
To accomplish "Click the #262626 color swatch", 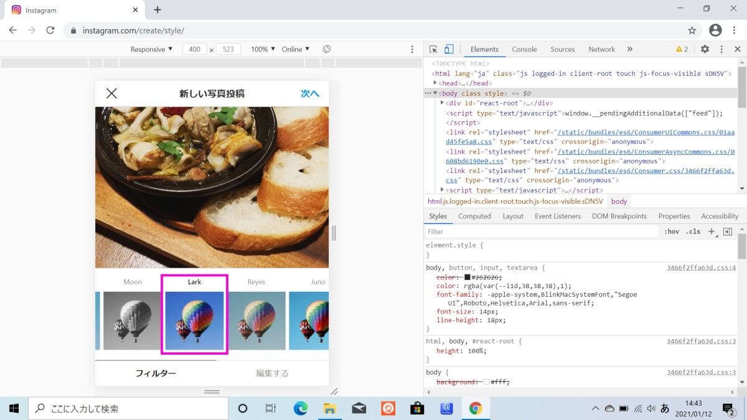I will (x=467, y=278).
